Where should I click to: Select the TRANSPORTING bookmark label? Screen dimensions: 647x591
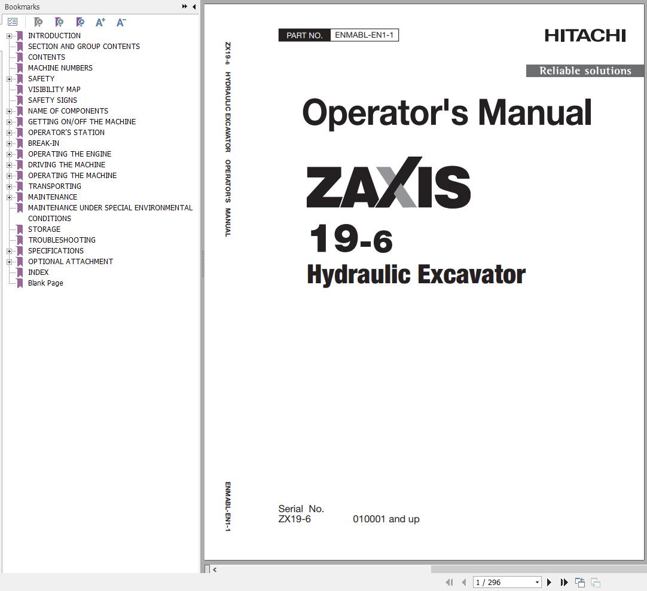click(54, 186)
